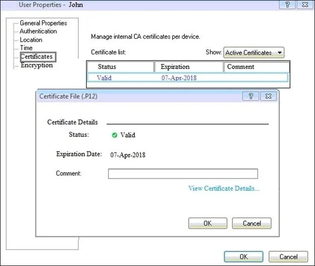Select the 07-Apr-2018 cell in the certificate list

(x=179, y=78)
